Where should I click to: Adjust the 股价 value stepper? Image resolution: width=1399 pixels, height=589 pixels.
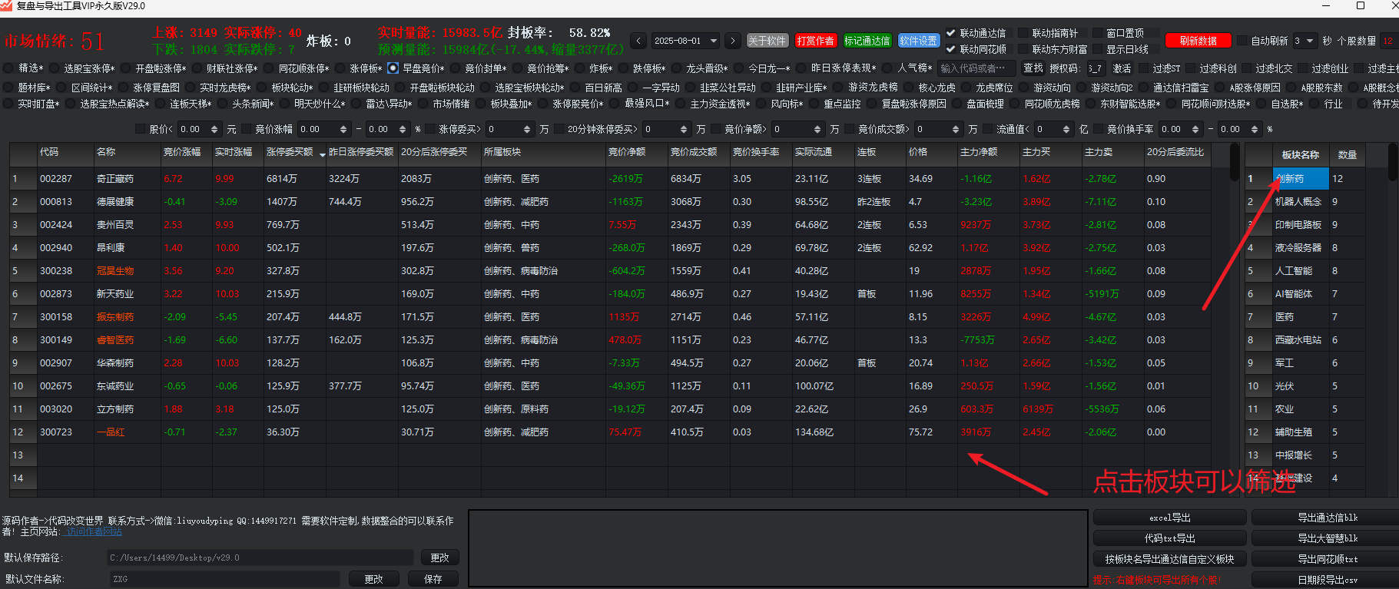point(214,129)
